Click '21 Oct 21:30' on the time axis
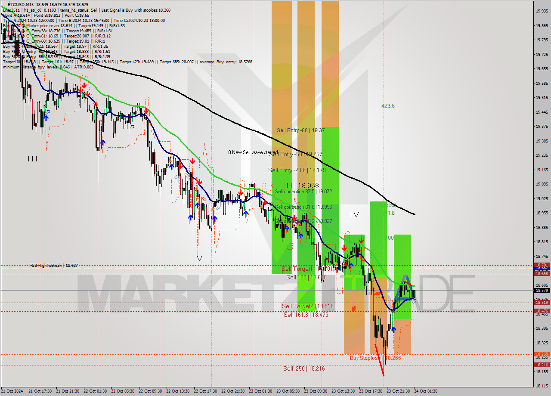551x396 pixels. 68,391
